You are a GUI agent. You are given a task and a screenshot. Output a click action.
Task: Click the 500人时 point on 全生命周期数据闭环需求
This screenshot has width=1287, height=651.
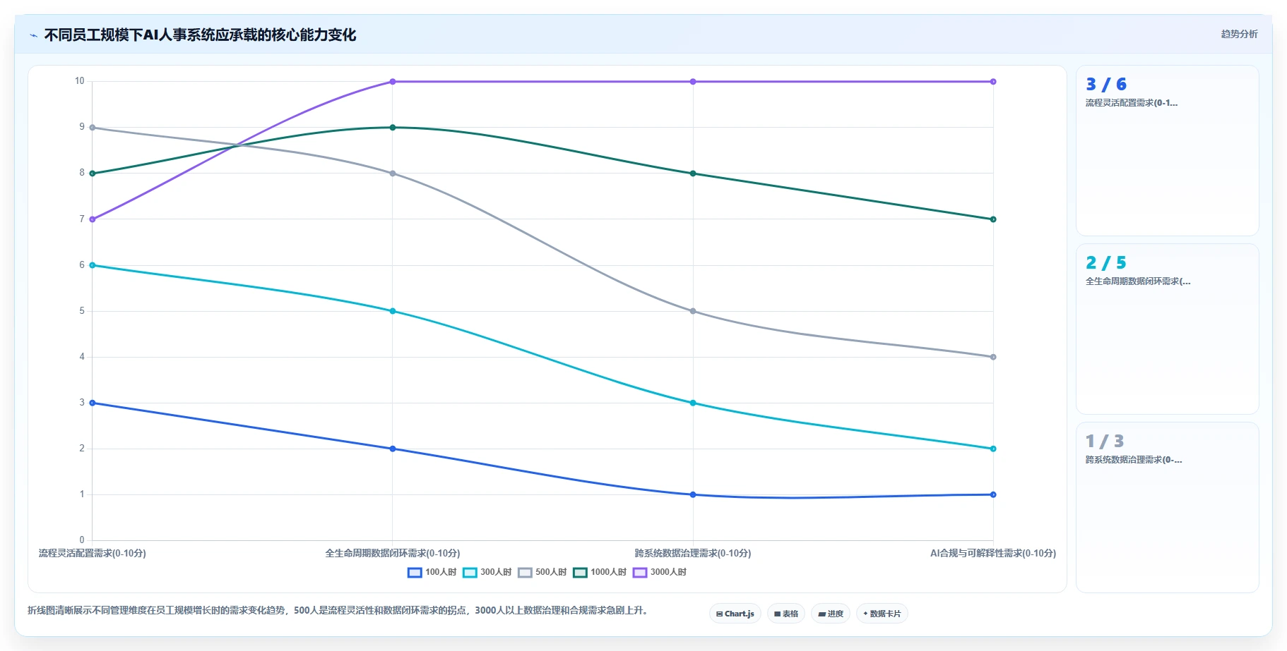pyautogui.click(x=393, y=174)
